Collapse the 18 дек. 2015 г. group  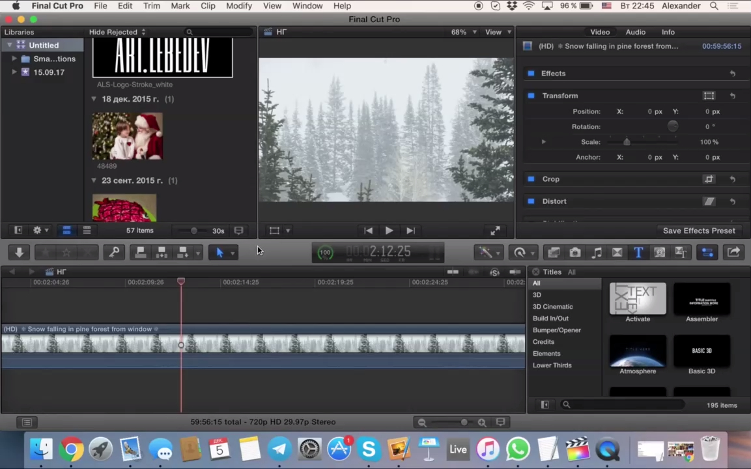94,99
